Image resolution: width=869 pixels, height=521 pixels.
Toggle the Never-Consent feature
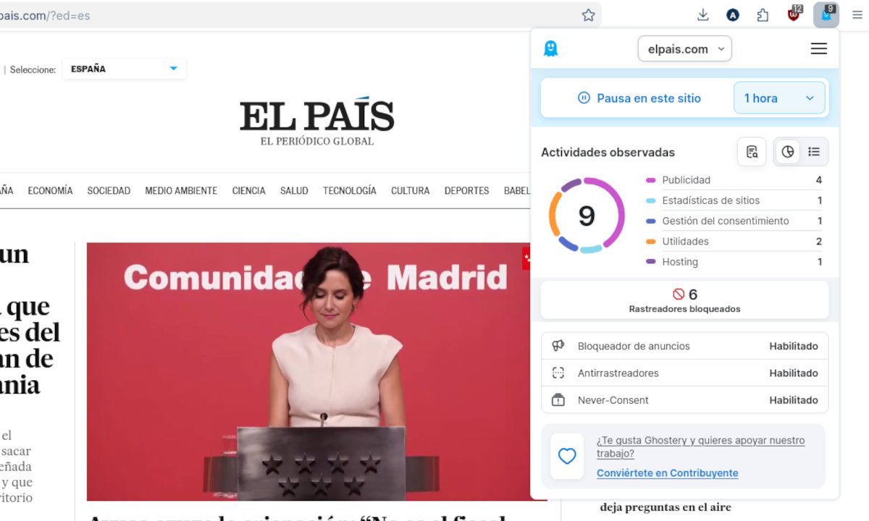pos(794,399)
